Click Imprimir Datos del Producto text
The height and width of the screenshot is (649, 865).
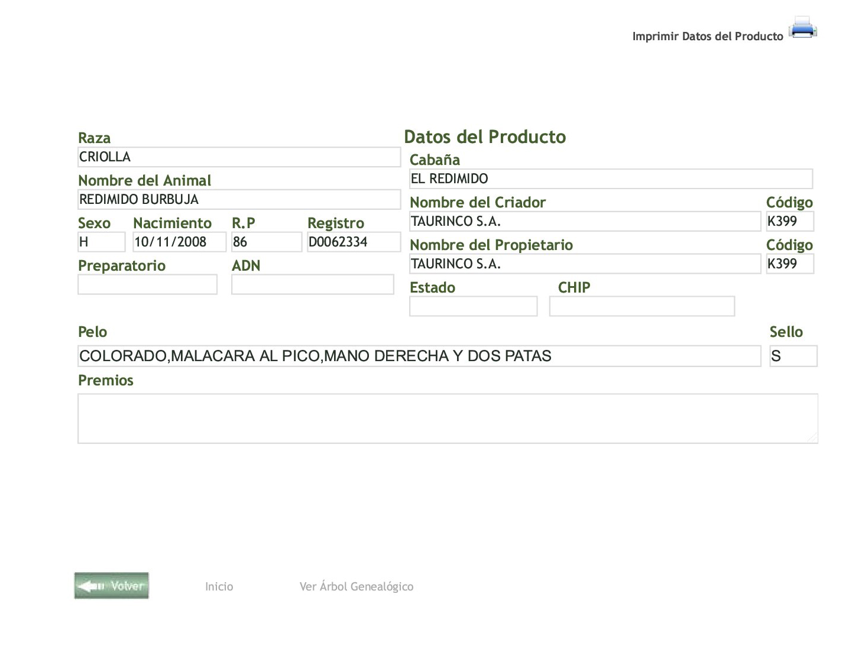(707, 36)
